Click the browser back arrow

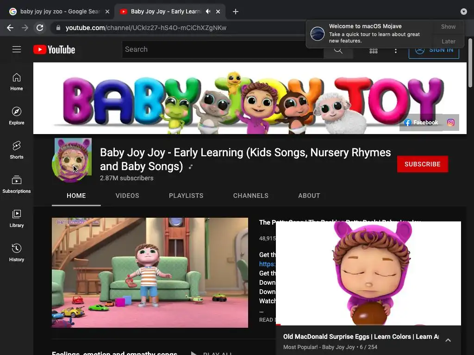click(10, 28)
